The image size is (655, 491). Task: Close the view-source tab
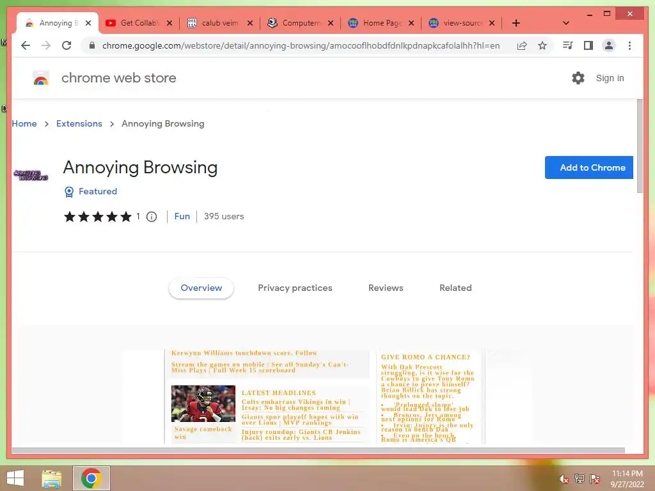click(x=492, y=23)
